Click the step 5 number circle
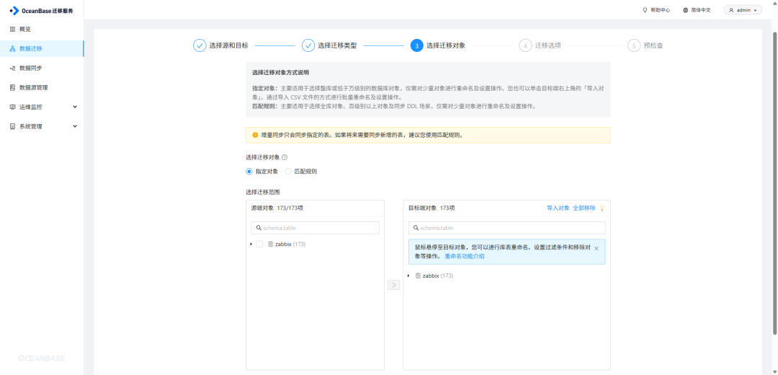This screenshot has height=375, width=778. click(634, 45)
